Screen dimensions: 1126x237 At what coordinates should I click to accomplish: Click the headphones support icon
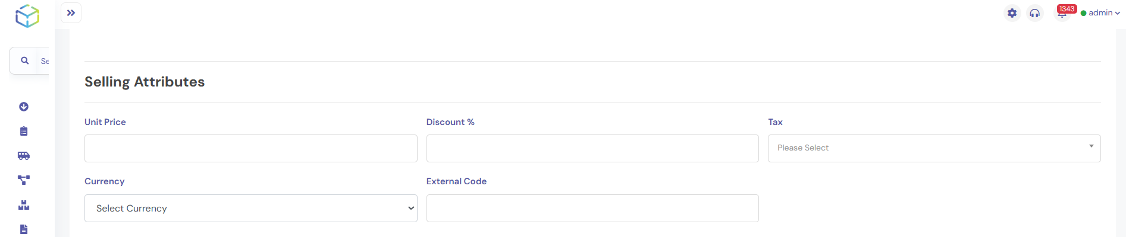pos(1035,13)
